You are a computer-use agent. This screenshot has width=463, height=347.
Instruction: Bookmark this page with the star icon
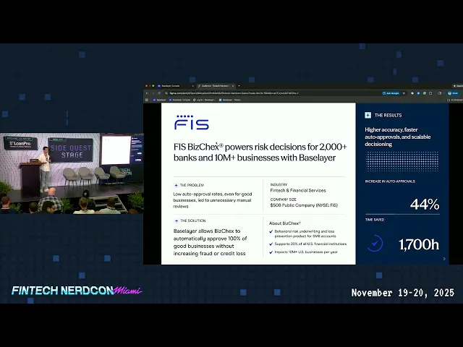(x=404, y=93)
